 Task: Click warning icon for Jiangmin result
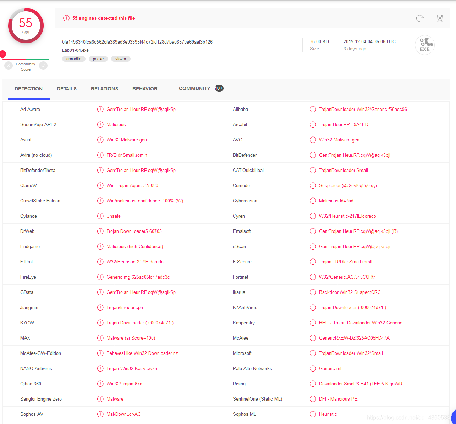[x=100, y=307]
